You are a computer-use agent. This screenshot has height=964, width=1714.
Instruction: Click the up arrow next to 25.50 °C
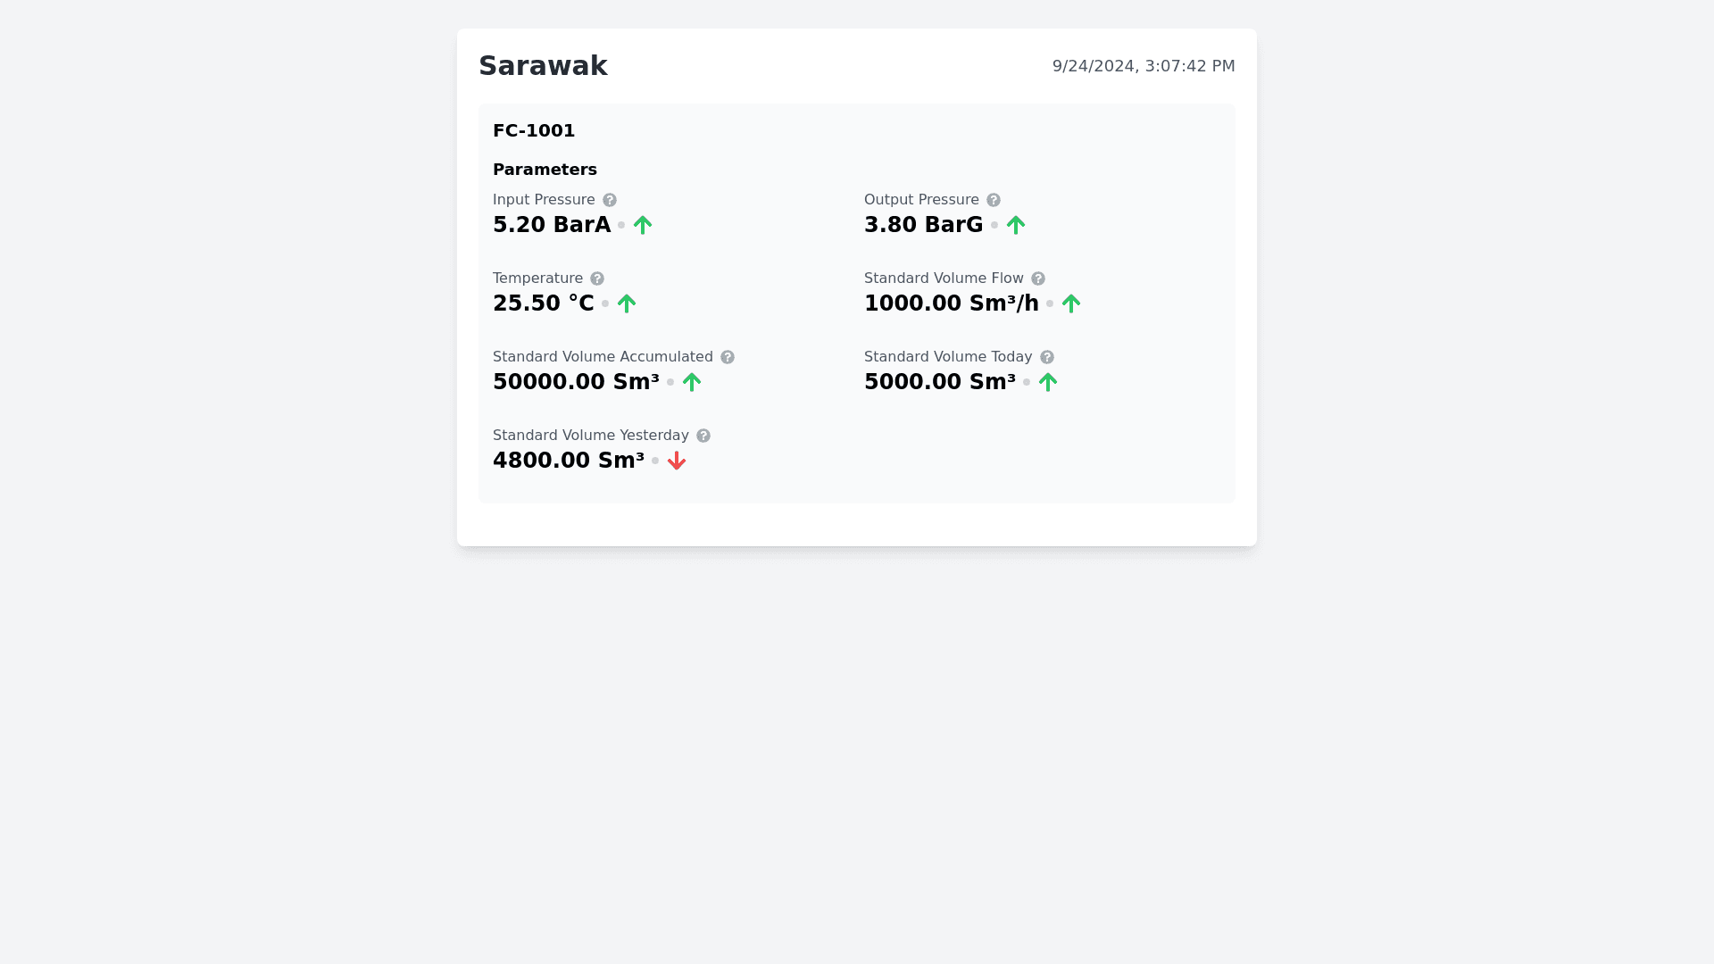click(627, 303)
